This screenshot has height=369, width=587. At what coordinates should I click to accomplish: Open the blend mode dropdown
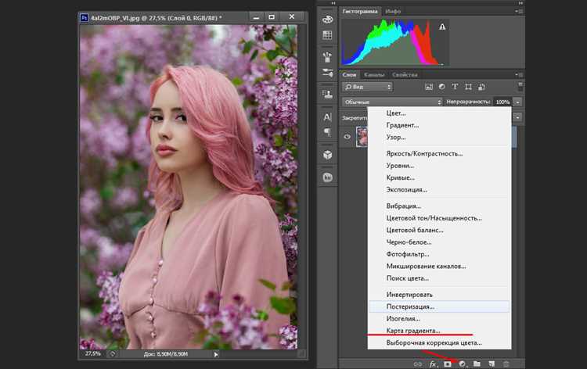(x=392, y=102)
